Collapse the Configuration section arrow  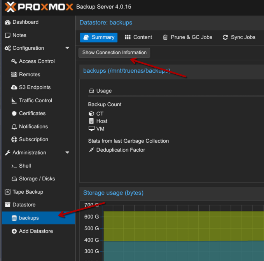coord(67,48)
